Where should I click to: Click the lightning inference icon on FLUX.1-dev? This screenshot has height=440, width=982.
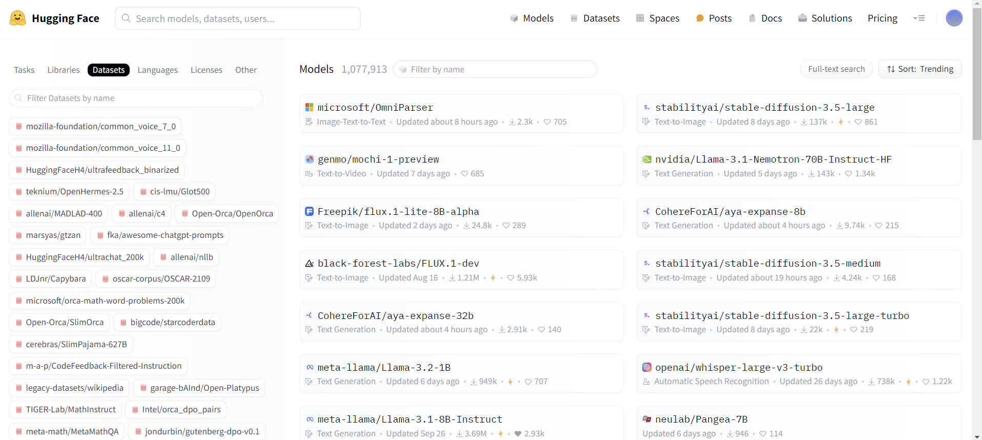click(493, 278)
